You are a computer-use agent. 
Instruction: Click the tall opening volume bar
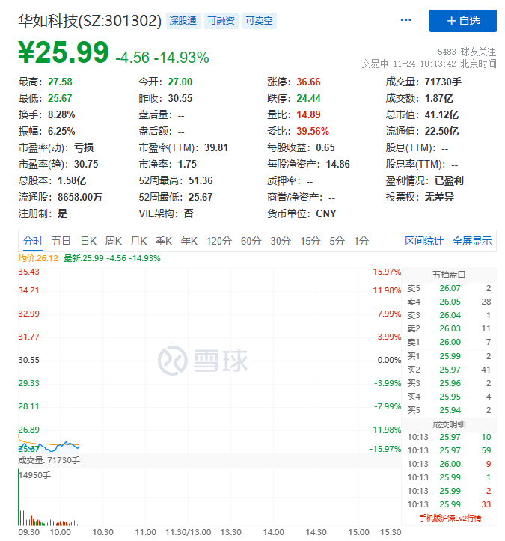[x=18, y=497]
